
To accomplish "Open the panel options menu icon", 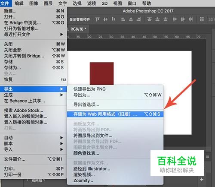I will 208,157.
